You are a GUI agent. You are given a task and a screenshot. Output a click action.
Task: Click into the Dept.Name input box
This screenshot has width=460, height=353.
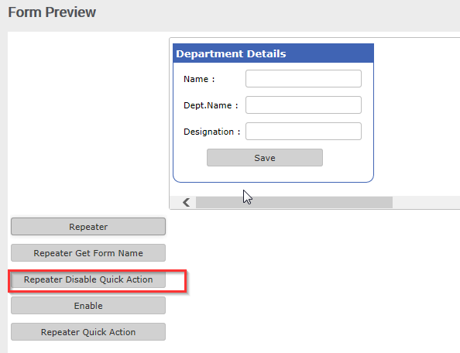pyautogui.click(x=304, y=105)
